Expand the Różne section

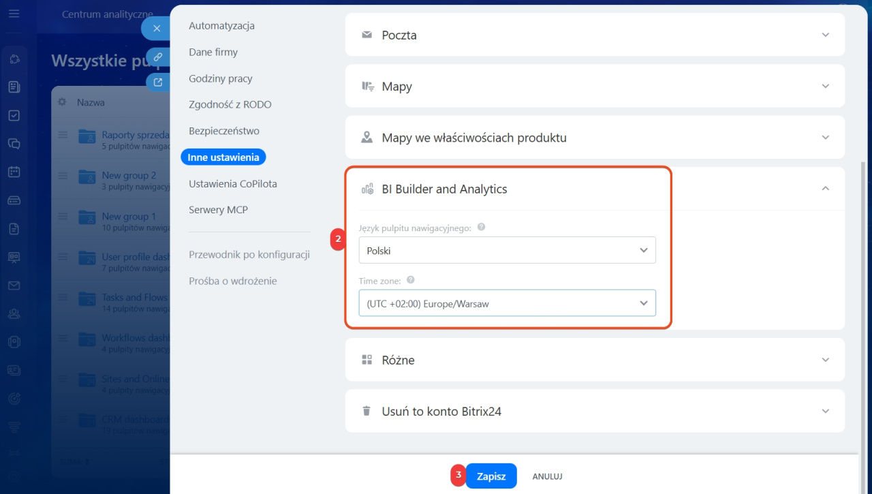click(x=825, y=360)
